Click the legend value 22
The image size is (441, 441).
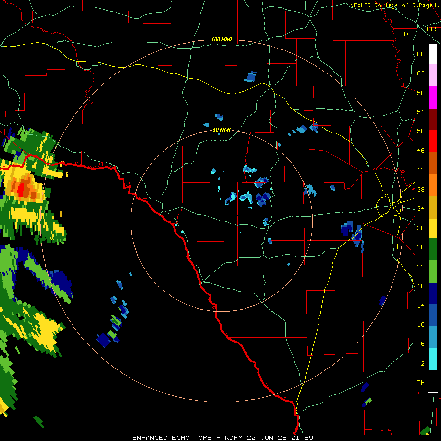(421, 267)
